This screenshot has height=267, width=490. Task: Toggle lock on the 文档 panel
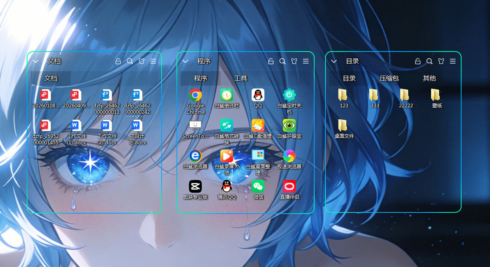pyautogui.click(x=118, y=61)
